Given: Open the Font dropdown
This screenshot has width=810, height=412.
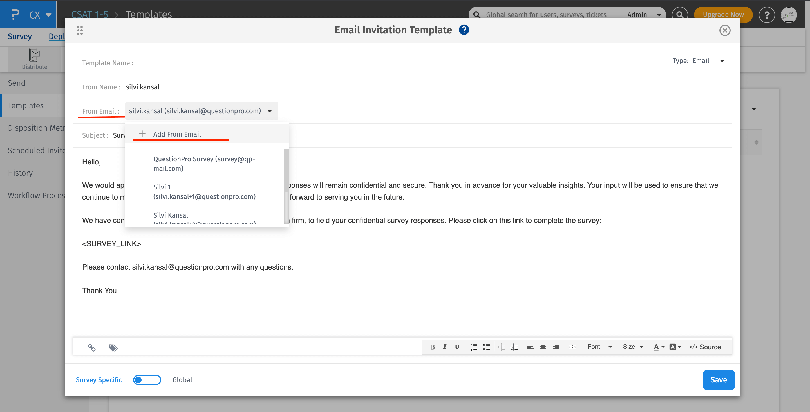Looking at the screenshot, I should (x=599, y=347).
